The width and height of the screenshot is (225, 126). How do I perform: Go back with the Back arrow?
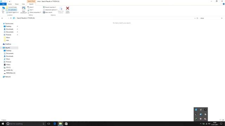(2, 18)
